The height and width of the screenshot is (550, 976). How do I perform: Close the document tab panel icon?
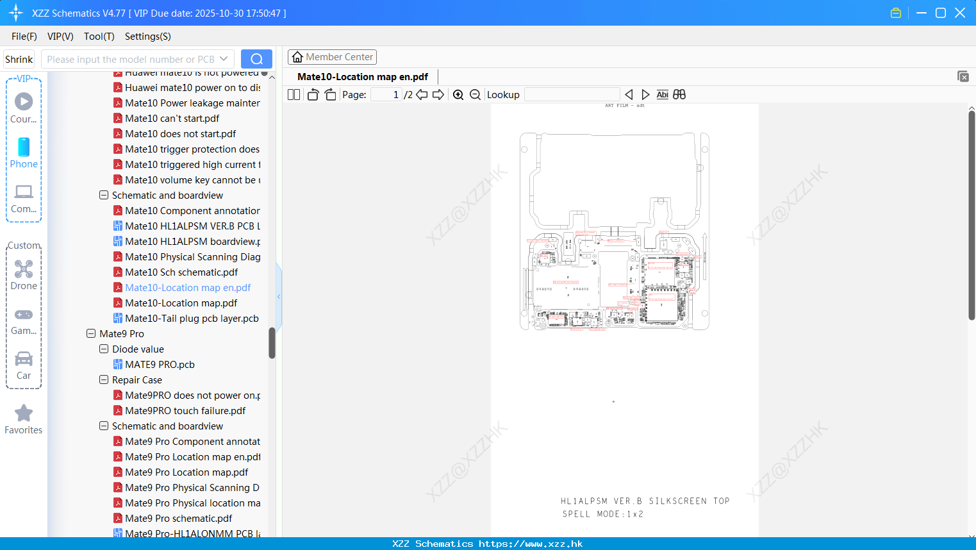963,76
